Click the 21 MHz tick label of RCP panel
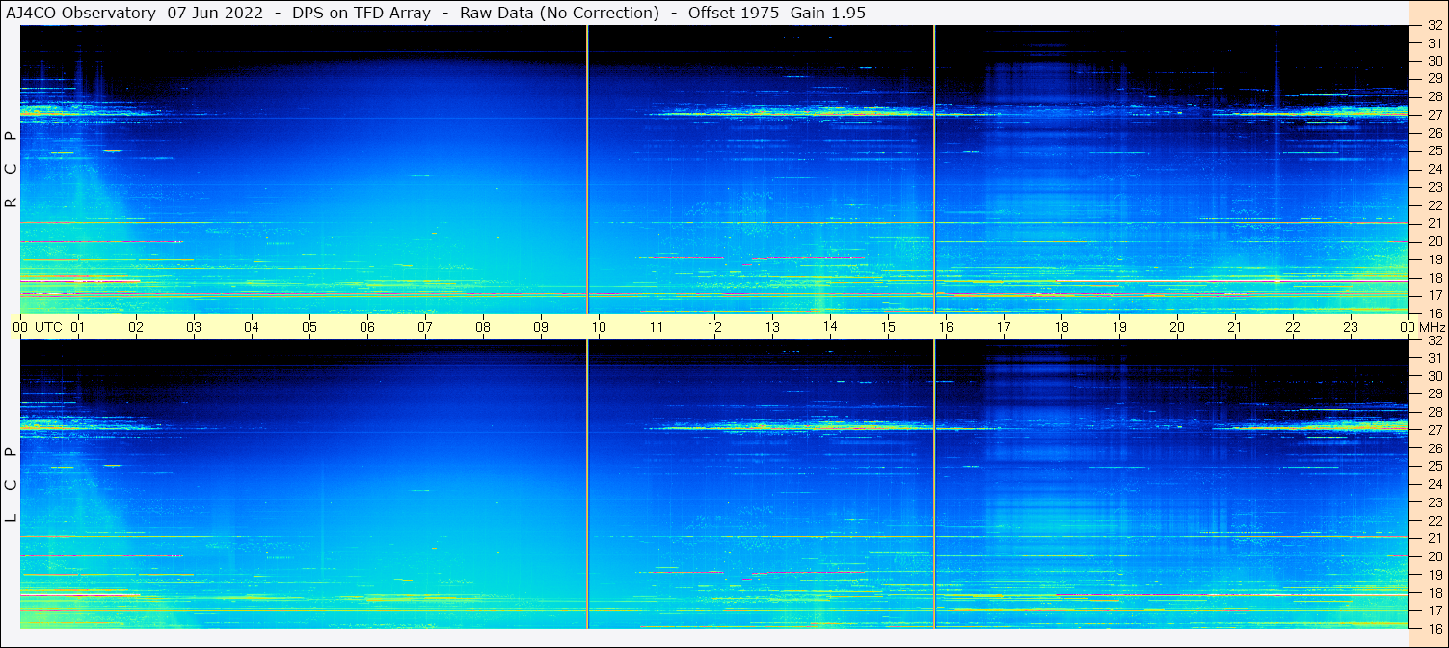1449x648 pixels. [x=1435, y=223]
